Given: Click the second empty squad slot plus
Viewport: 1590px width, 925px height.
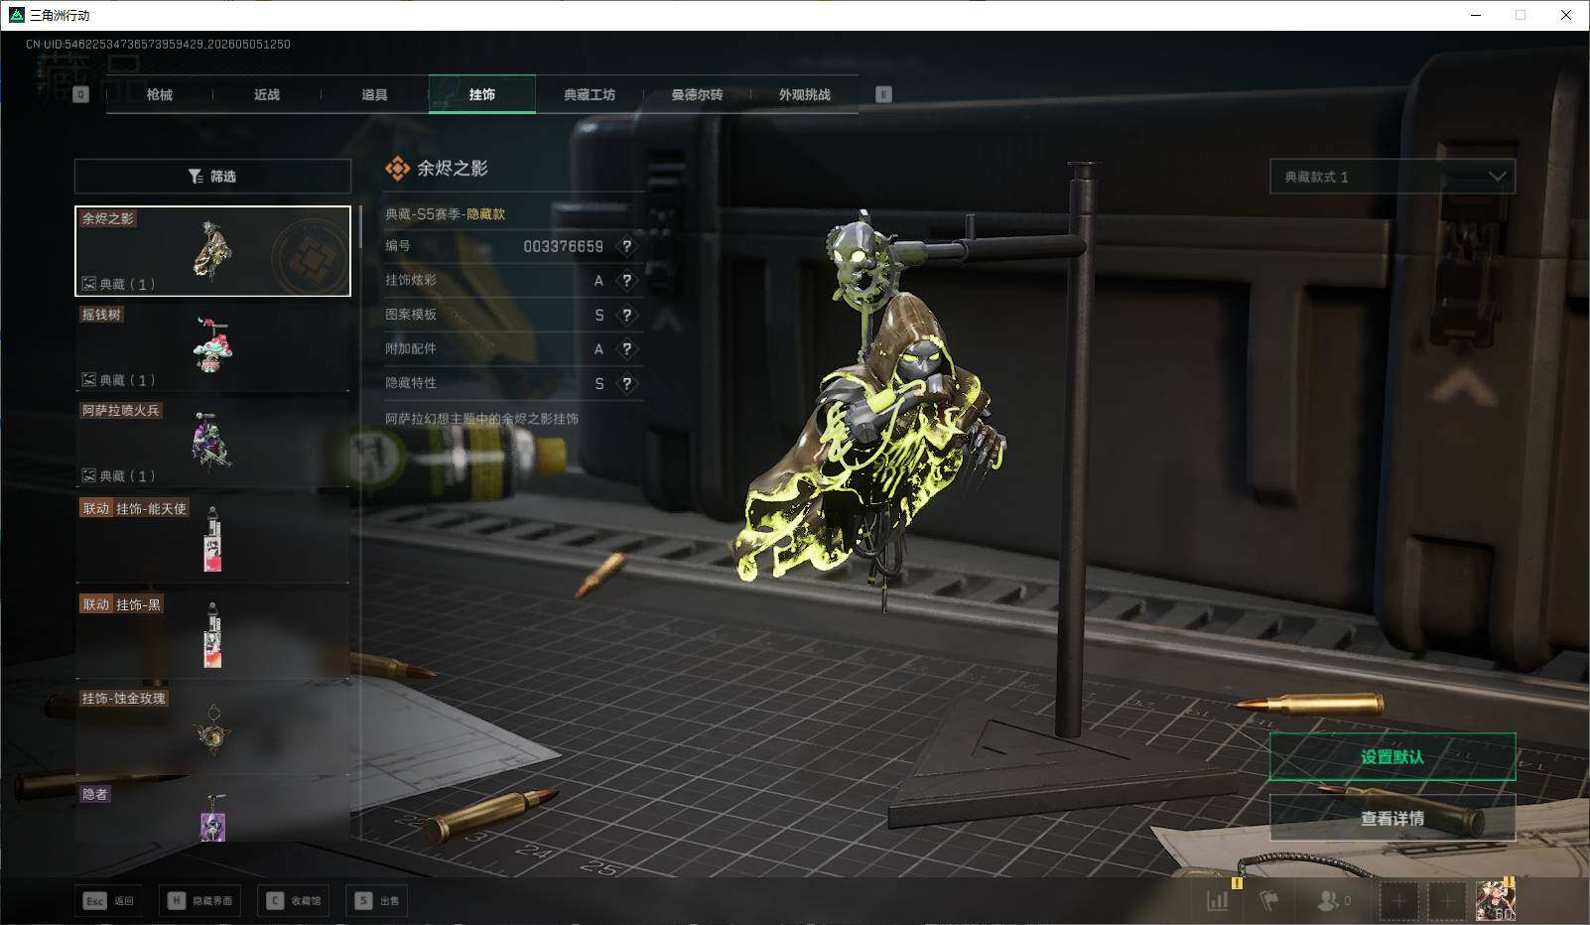Looking at the screenshot, I should 1446,901.
